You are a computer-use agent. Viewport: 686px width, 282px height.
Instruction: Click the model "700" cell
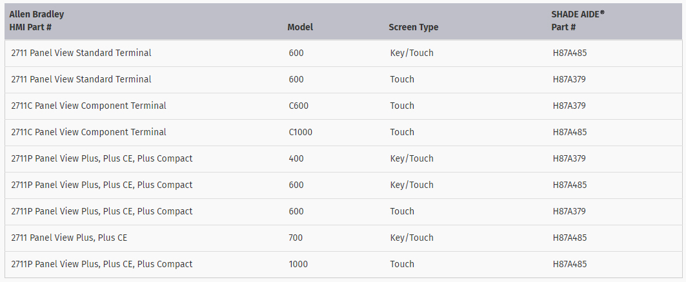pos(296,238)
